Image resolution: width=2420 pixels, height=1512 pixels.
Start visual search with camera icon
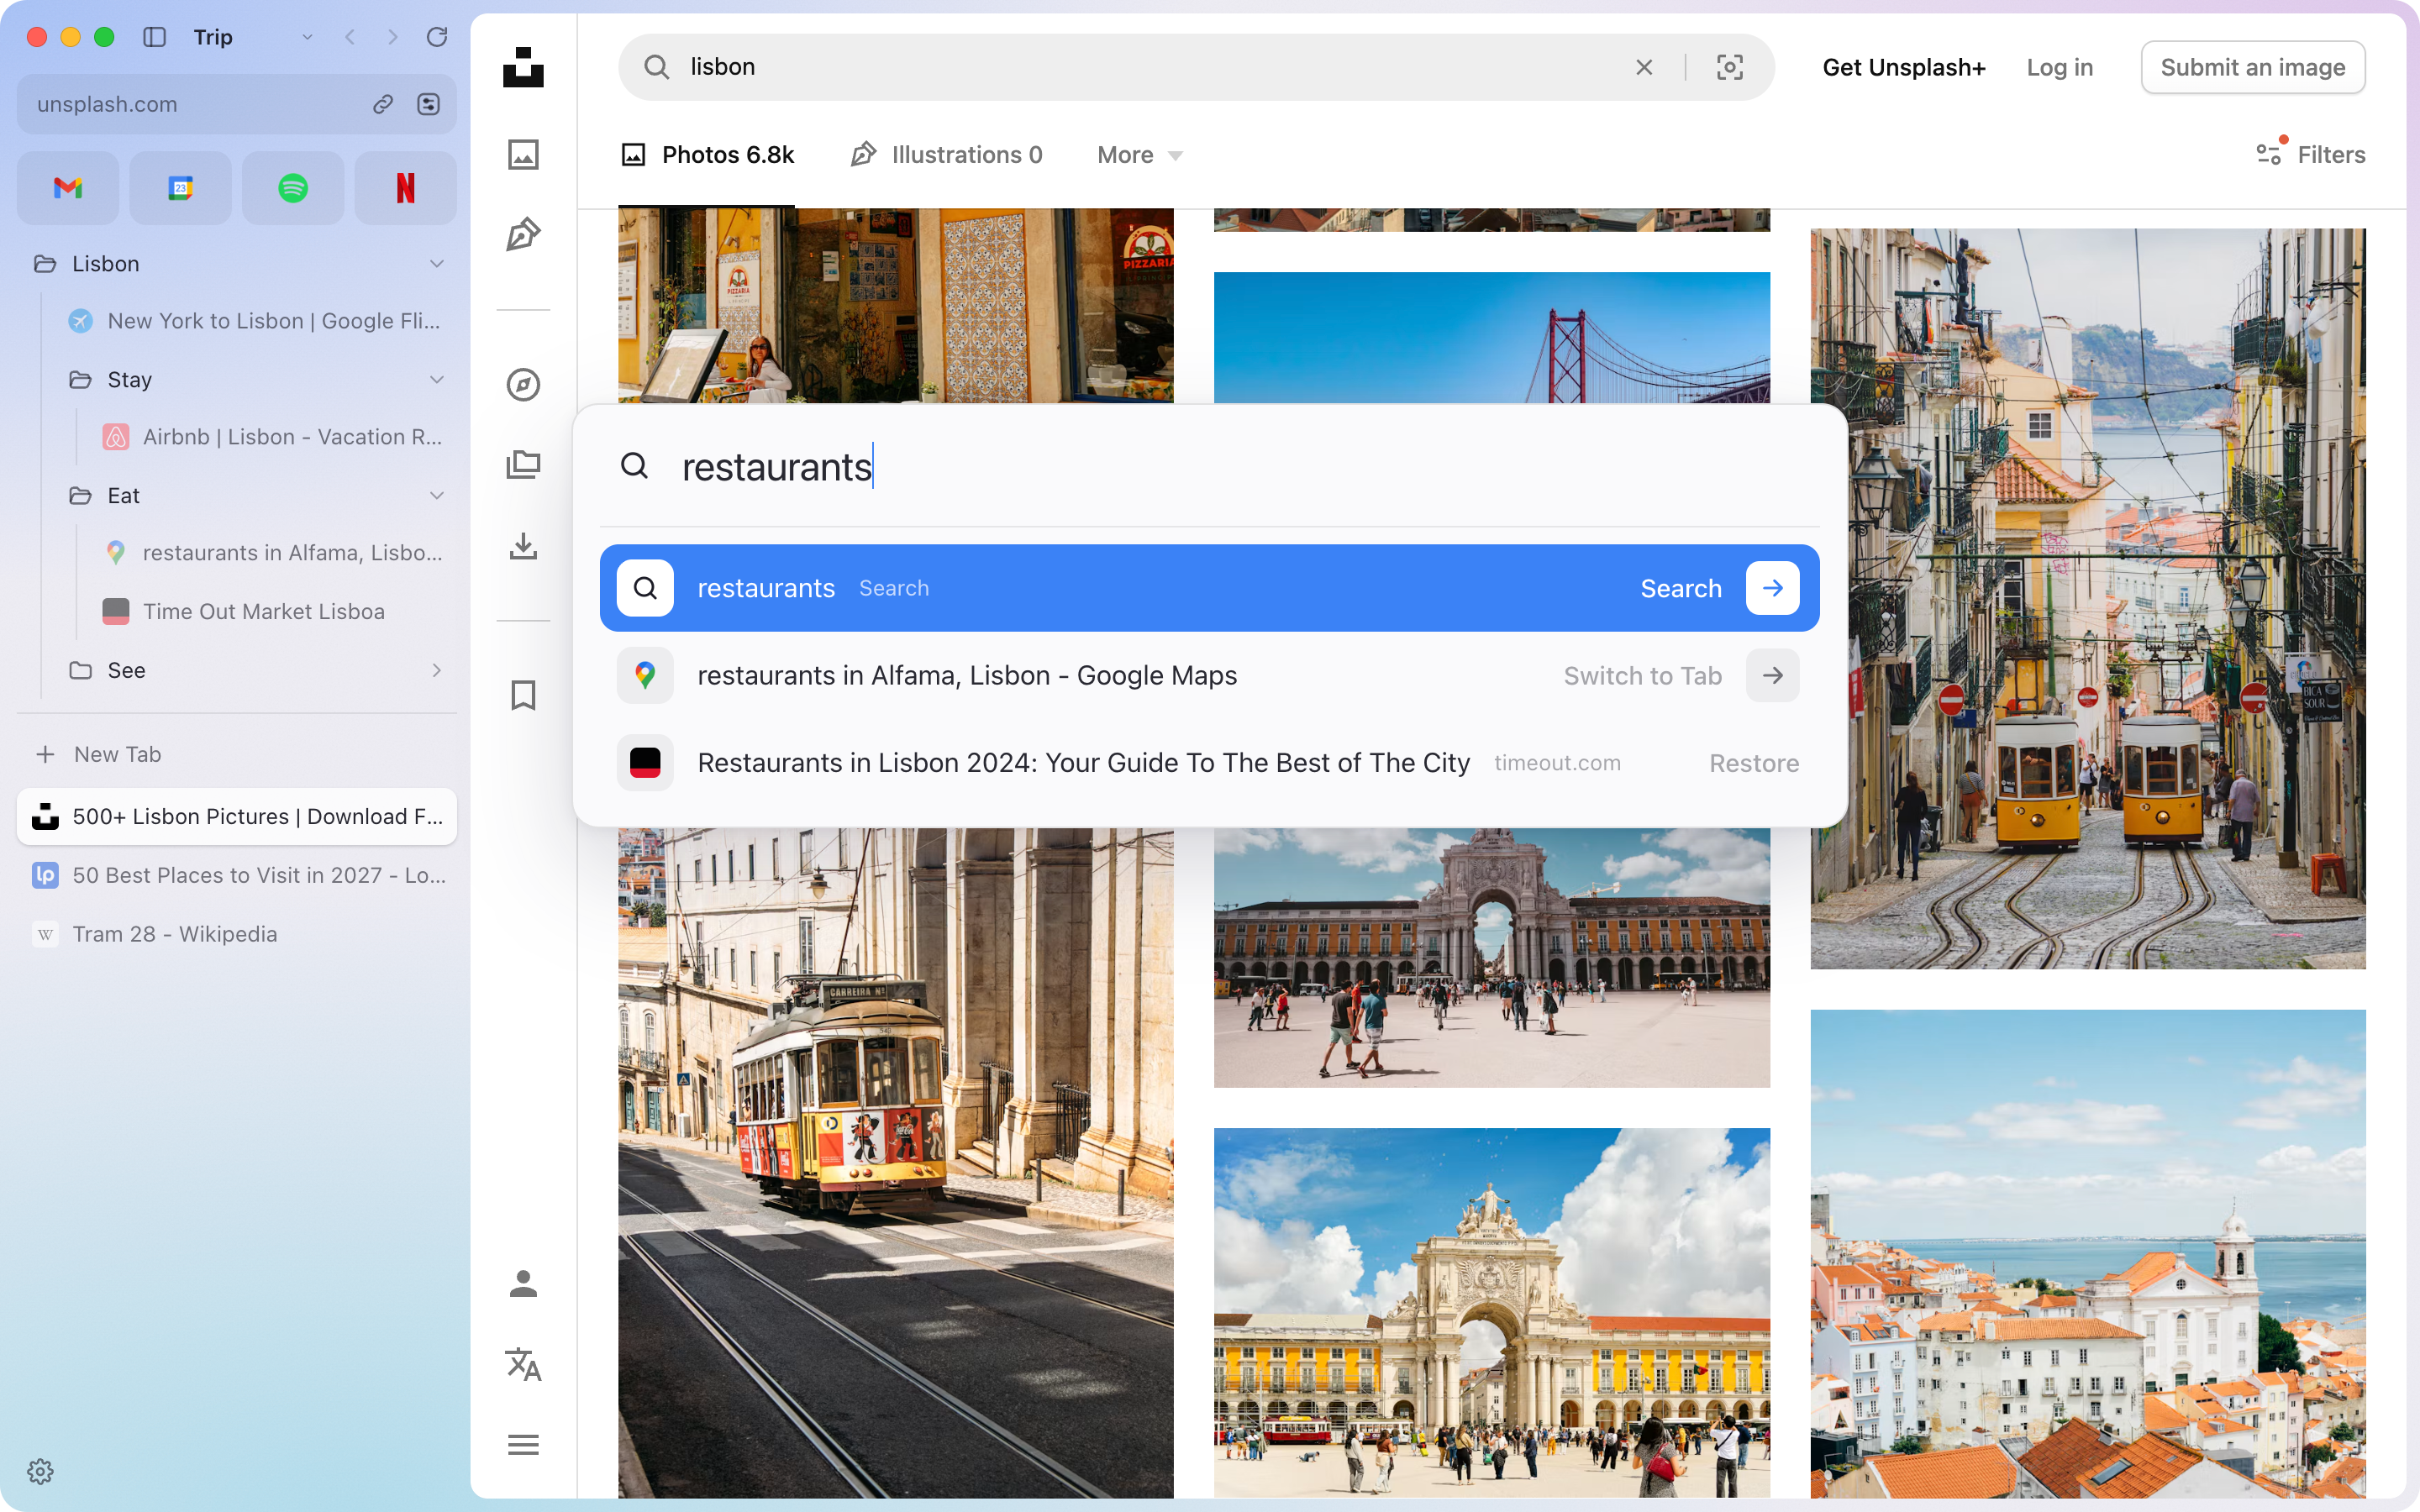tap(1730, 67)
